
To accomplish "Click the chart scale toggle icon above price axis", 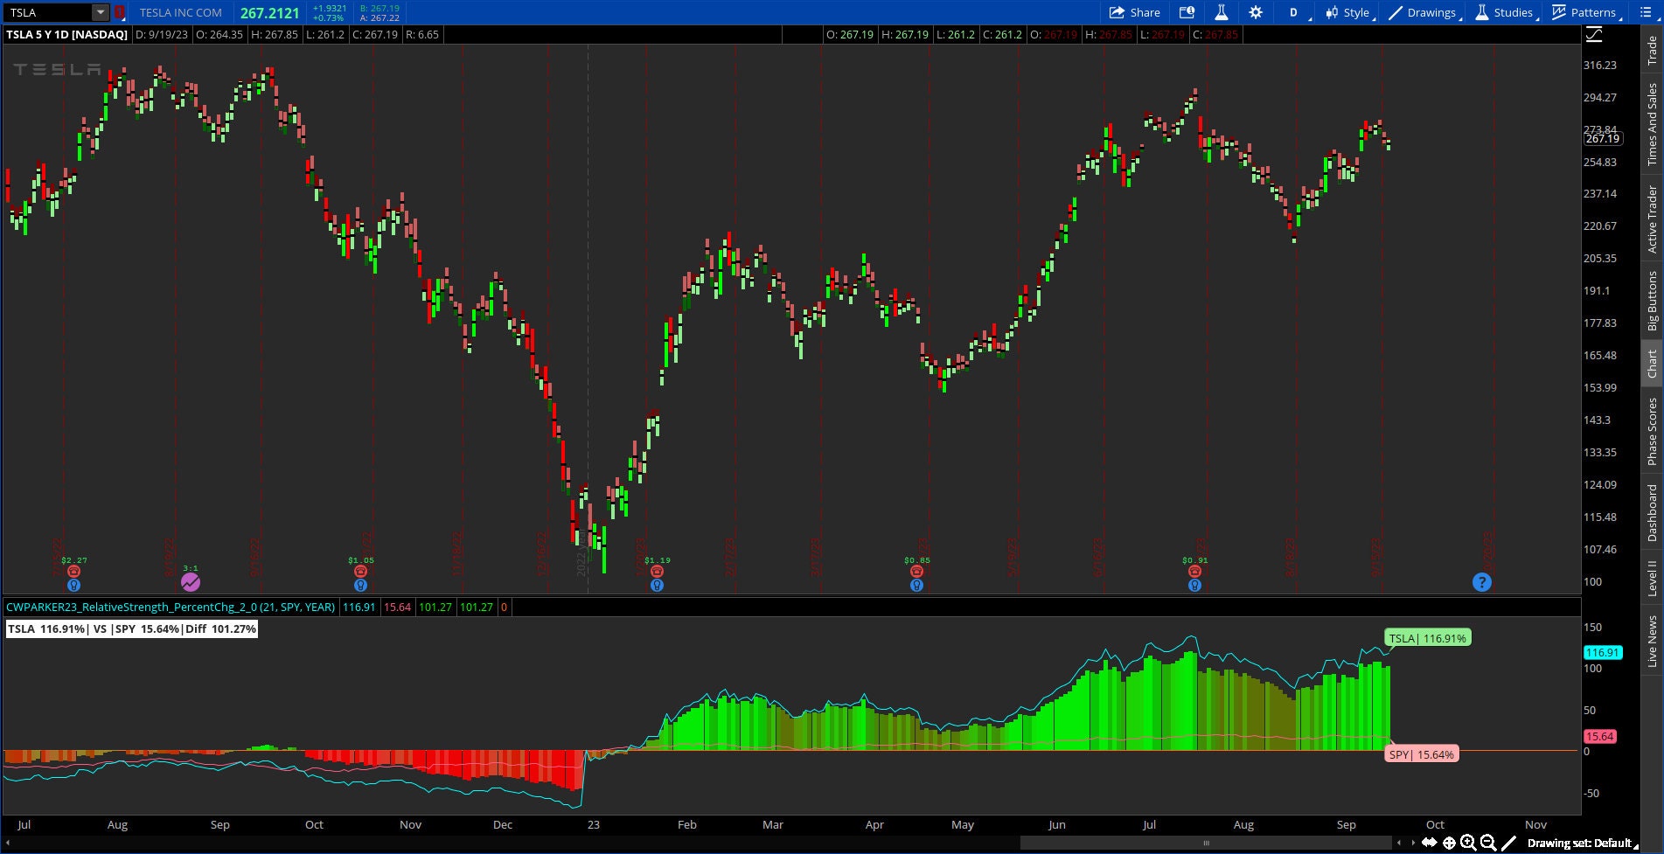I will click(x=1595, y=35).
